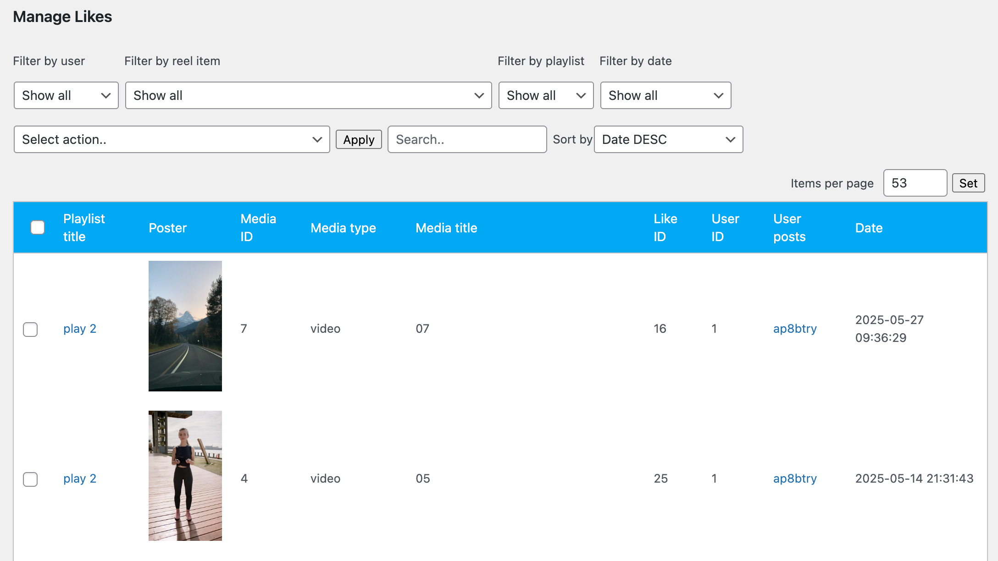Open the Filter by date dropdown

click(665, 95)
